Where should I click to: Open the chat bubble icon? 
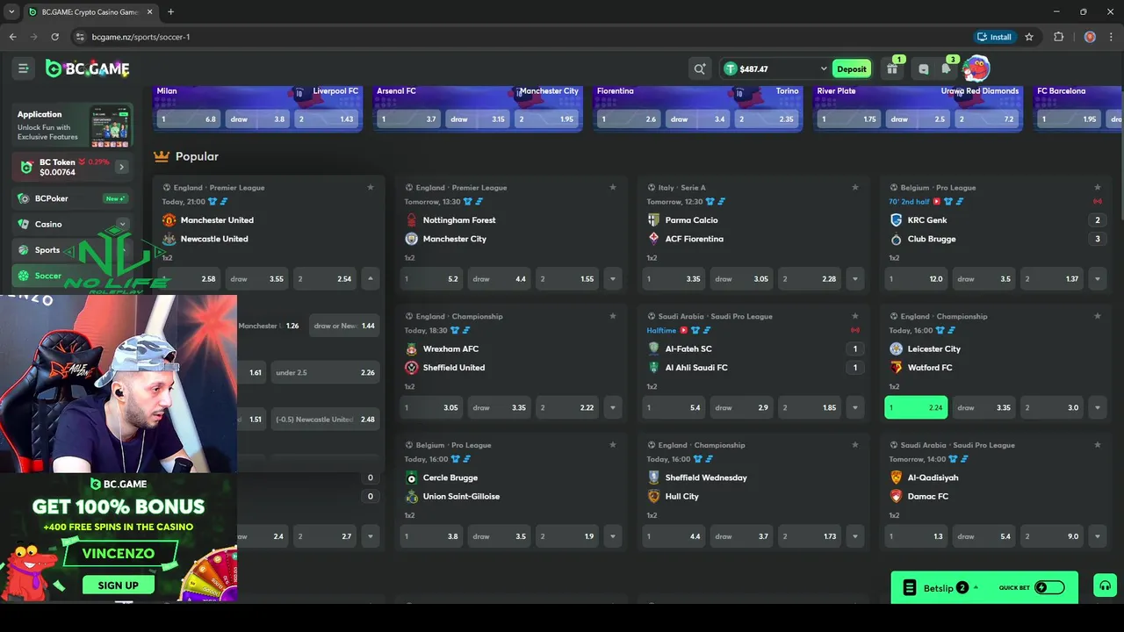pos(923,68)
